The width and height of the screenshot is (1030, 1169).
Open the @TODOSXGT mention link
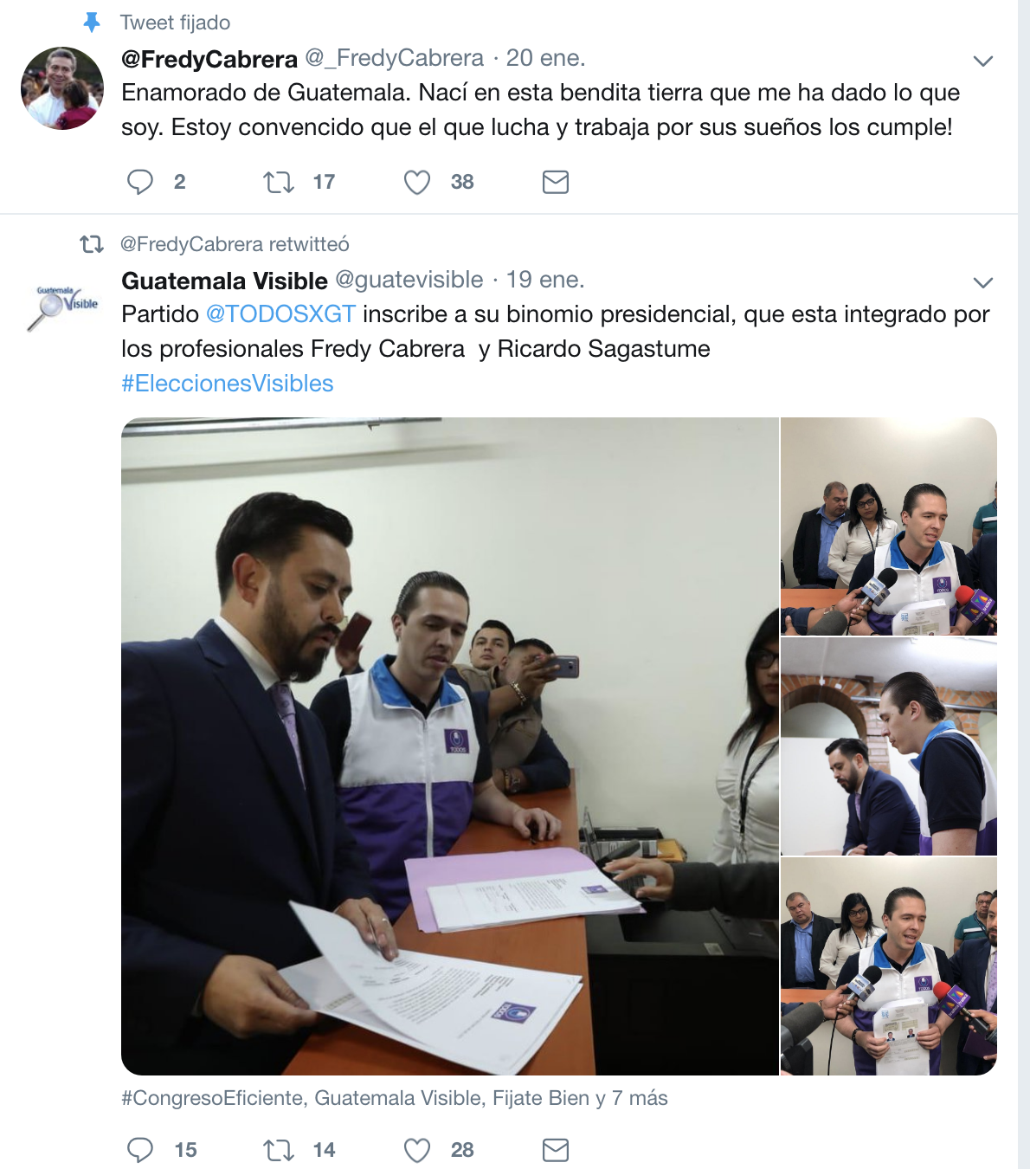click(x=280, y=313)
